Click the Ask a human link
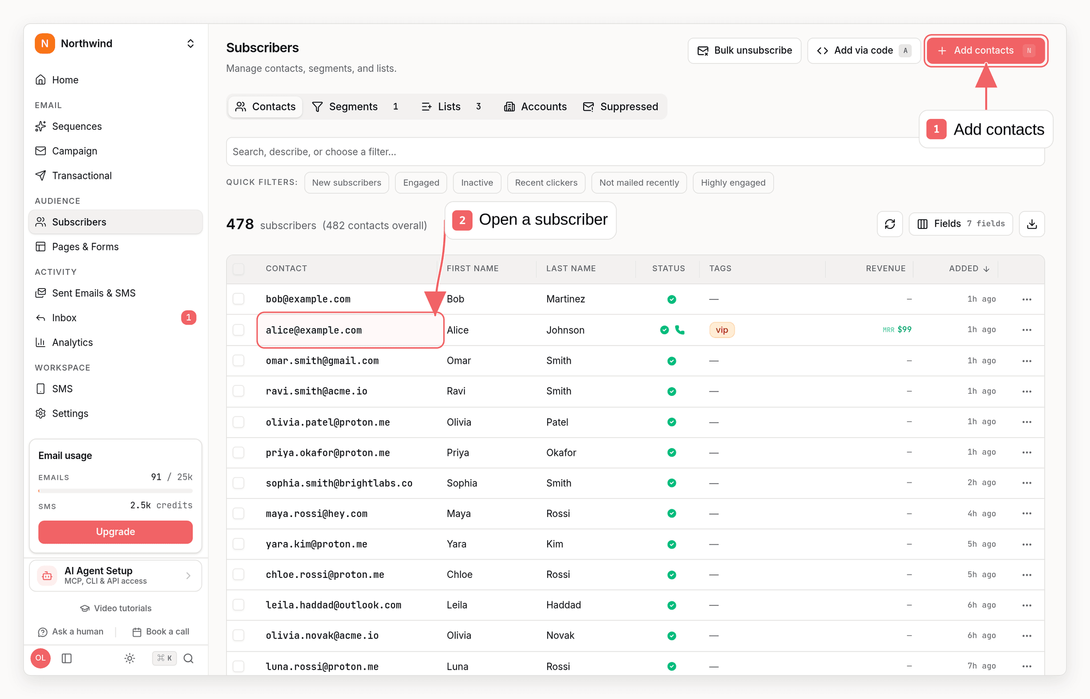The image size is (1090, 699). (71, 632)
